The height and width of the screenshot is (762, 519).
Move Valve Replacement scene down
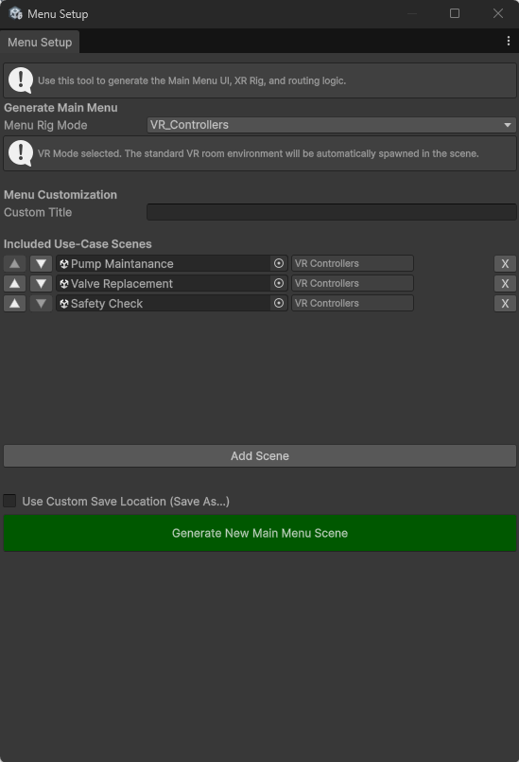click(41, 283)
